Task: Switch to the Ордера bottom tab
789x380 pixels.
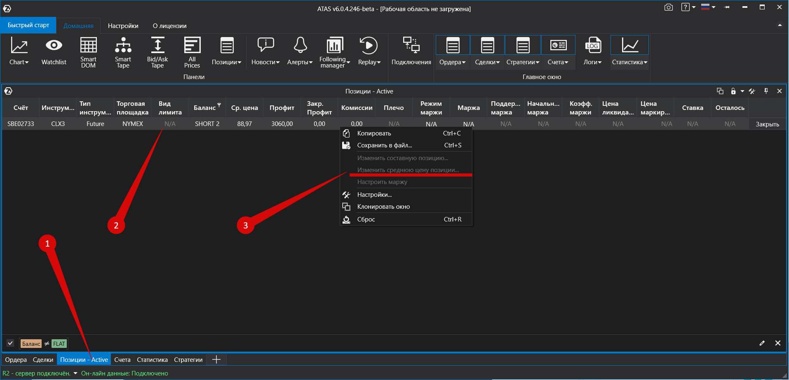Action: pos(16,360)
